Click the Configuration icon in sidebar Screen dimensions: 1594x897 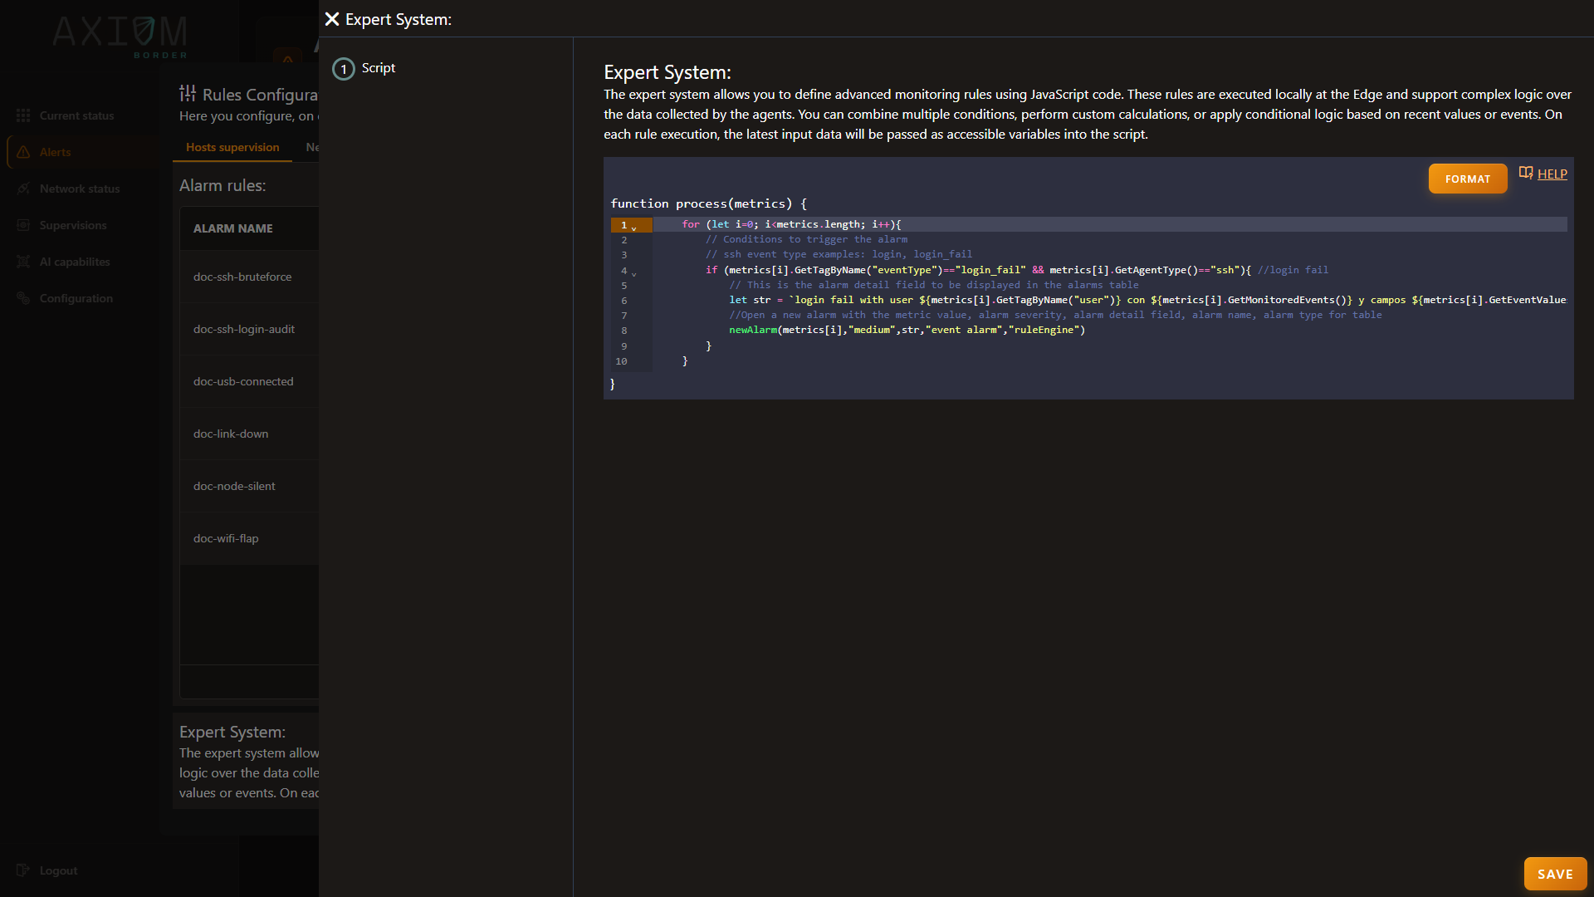(x=23, y=298)
